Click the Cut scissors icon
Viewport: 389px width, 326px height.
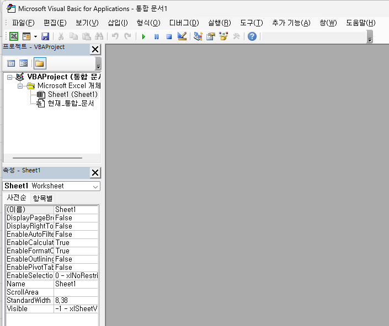(x=61, y=36)
